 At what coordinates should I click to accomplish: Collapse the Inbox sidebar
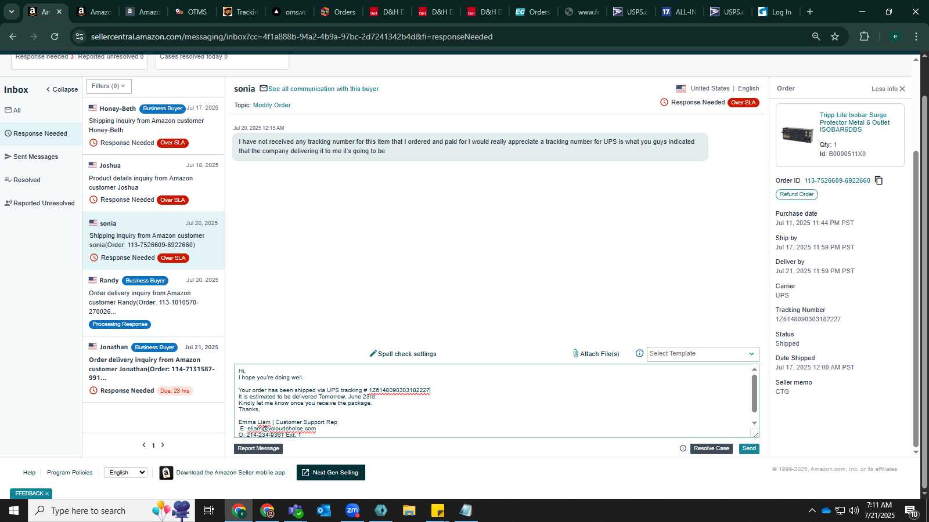(x=62, y=89)
